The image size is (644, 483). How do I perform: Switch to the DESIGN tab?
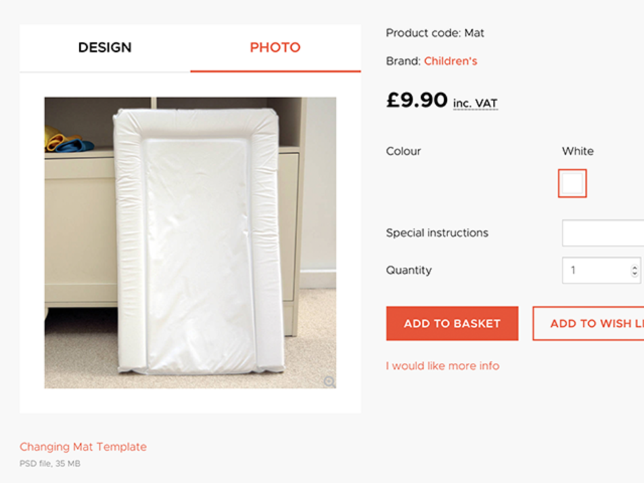click(105, 48)
